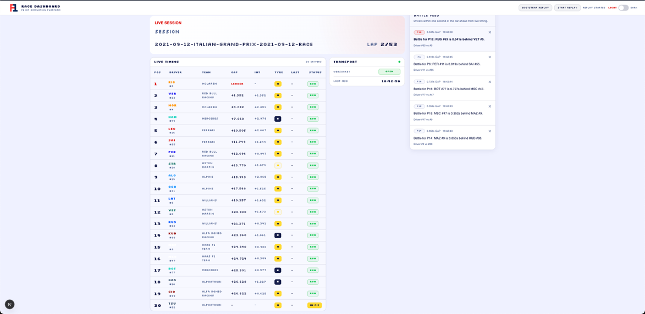645x314 pixels.
Task: Select the DARK theme label
Action: (x=634, y=8)
